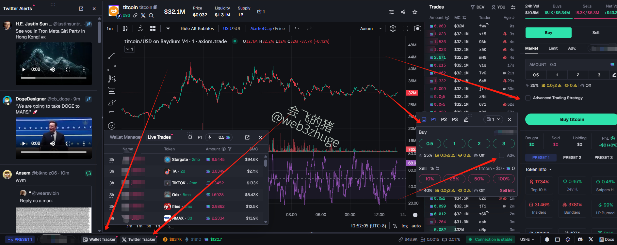Pop out the Live Trades window

click(247, 137)
